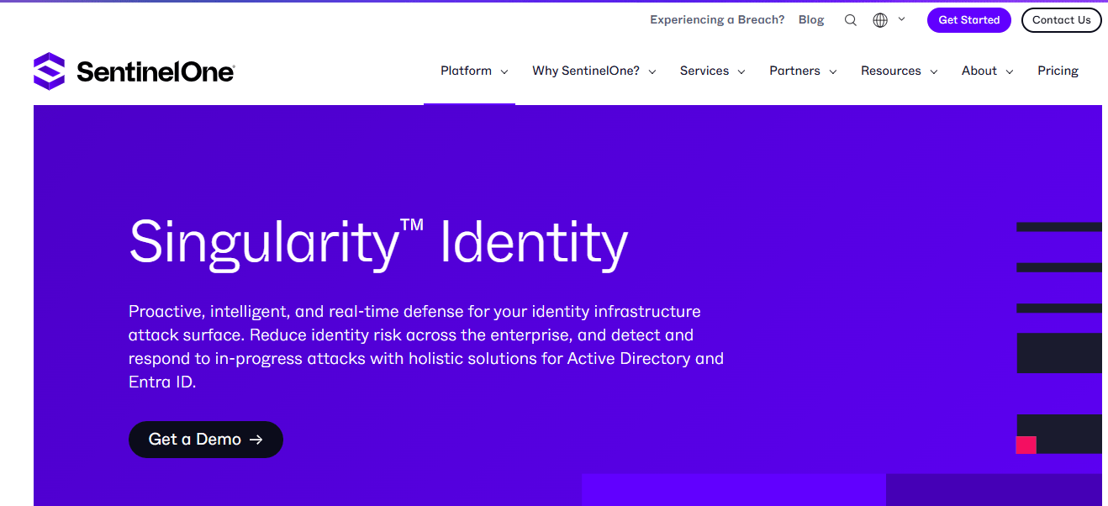This screenshot has height=506, width=1108.
Task: Click the Contact Us button
Action: [1062, 20]
